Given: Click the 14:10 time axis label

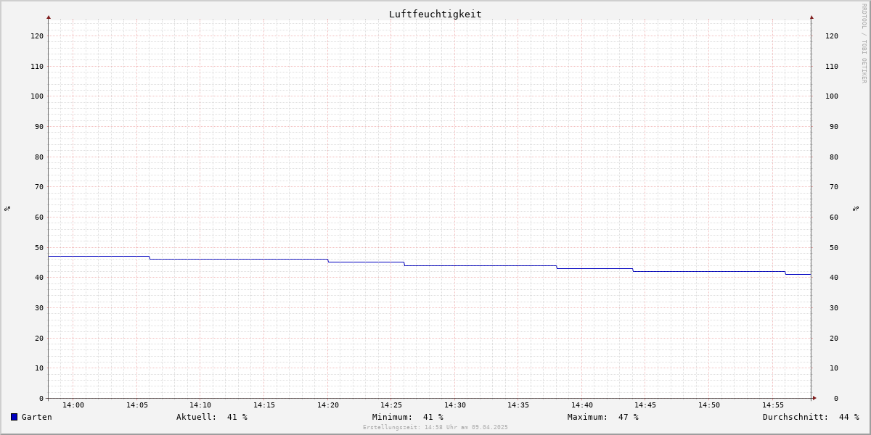Looking at the screenshot, I should [x=200, y=405].
